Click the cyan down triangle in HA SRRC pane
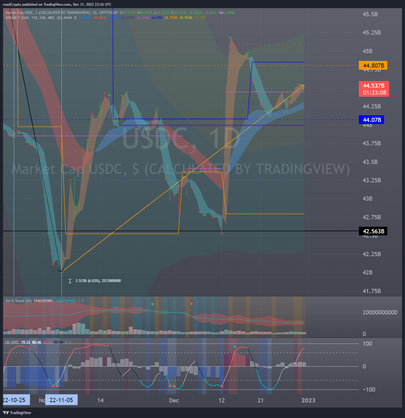Image resolution: width=405 pixels, height=418 pixels. click(x=235, y=347)
